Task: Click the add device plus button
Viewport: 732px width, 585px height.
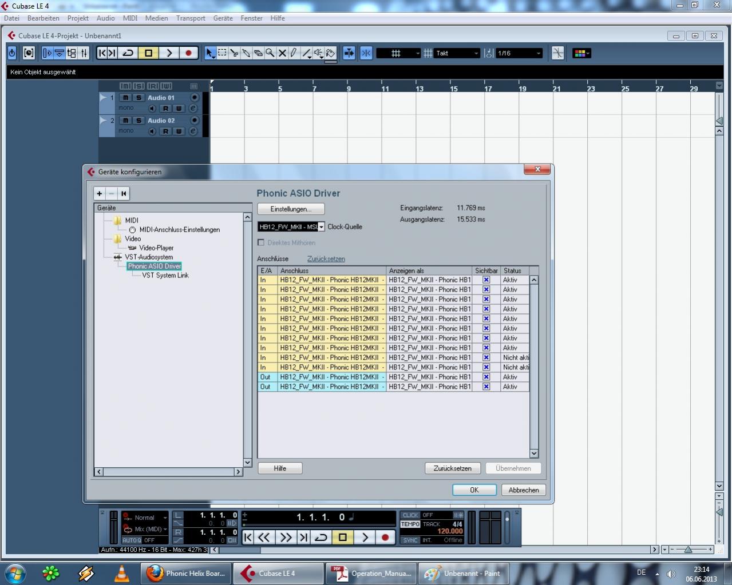Action: pos(100,193)
